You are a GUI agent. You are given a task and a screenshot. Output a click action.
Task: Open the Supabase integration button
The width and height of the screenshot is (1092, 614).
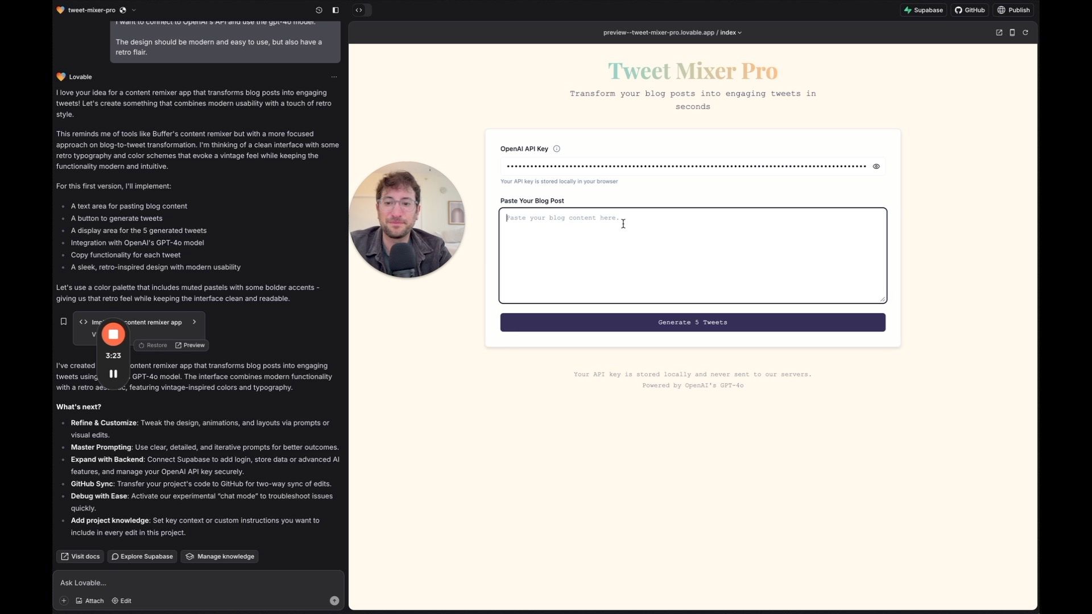(924, 10)
